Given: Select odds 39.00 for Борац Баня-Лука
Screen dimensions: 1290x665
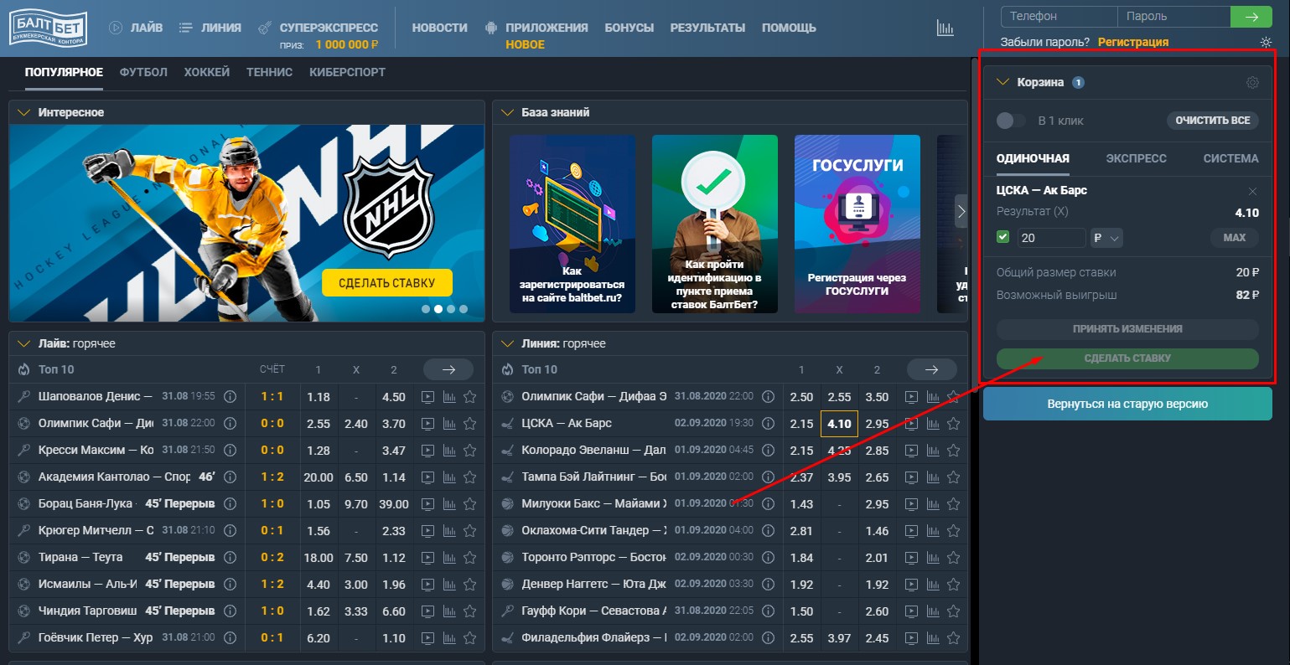Looking at the screenshot, I should (394, 504).
